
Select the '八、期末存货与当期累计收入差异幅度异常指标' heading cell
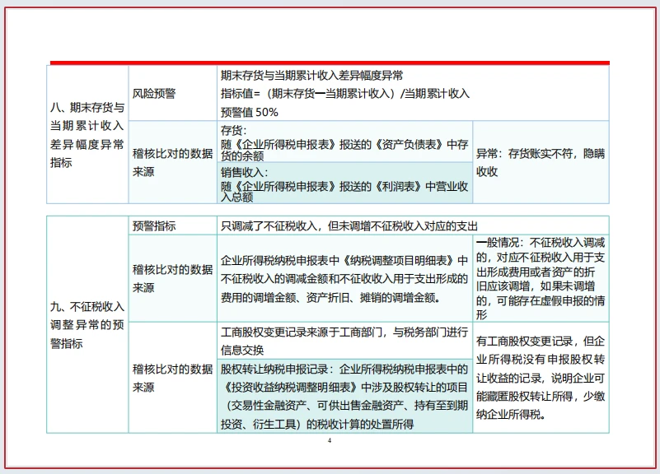pos(87,134)
